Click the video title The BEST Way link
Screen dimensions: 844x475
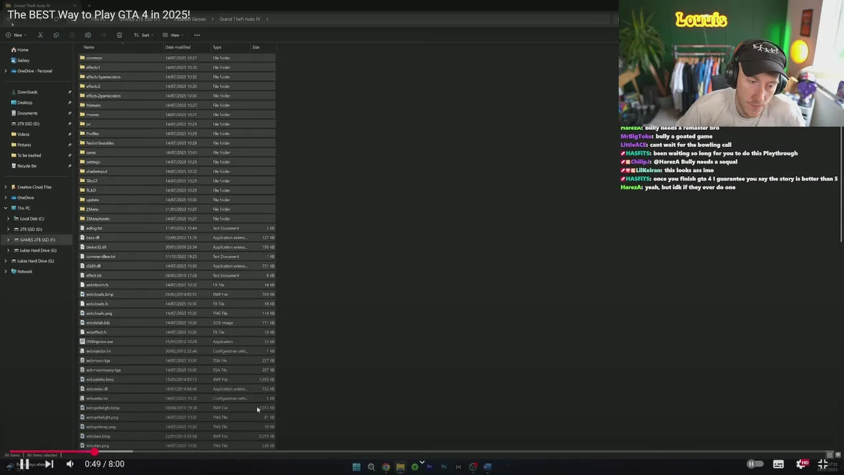click(99, 15)
